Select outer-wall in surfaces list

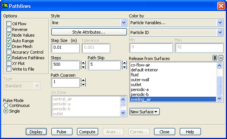click(173, 80)
